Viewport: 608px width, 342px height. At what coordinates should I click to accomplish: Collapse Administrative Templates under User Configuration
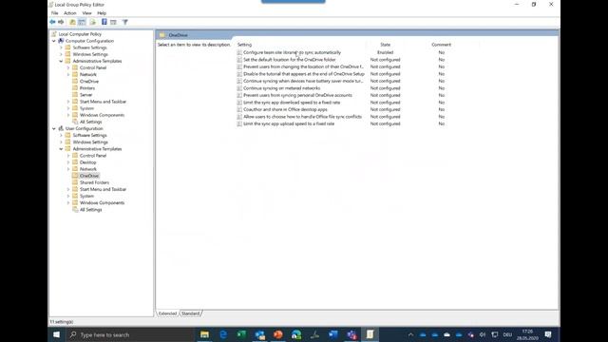pos(61,149)
